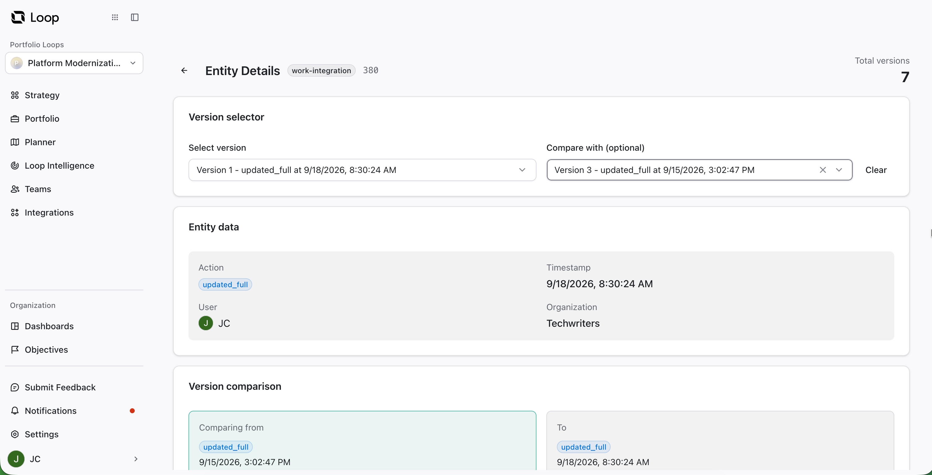Open Objectives link

pos(74,350)
